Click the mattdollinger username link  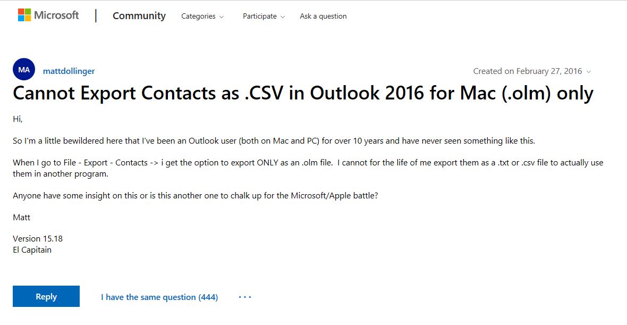coord(69,71)
